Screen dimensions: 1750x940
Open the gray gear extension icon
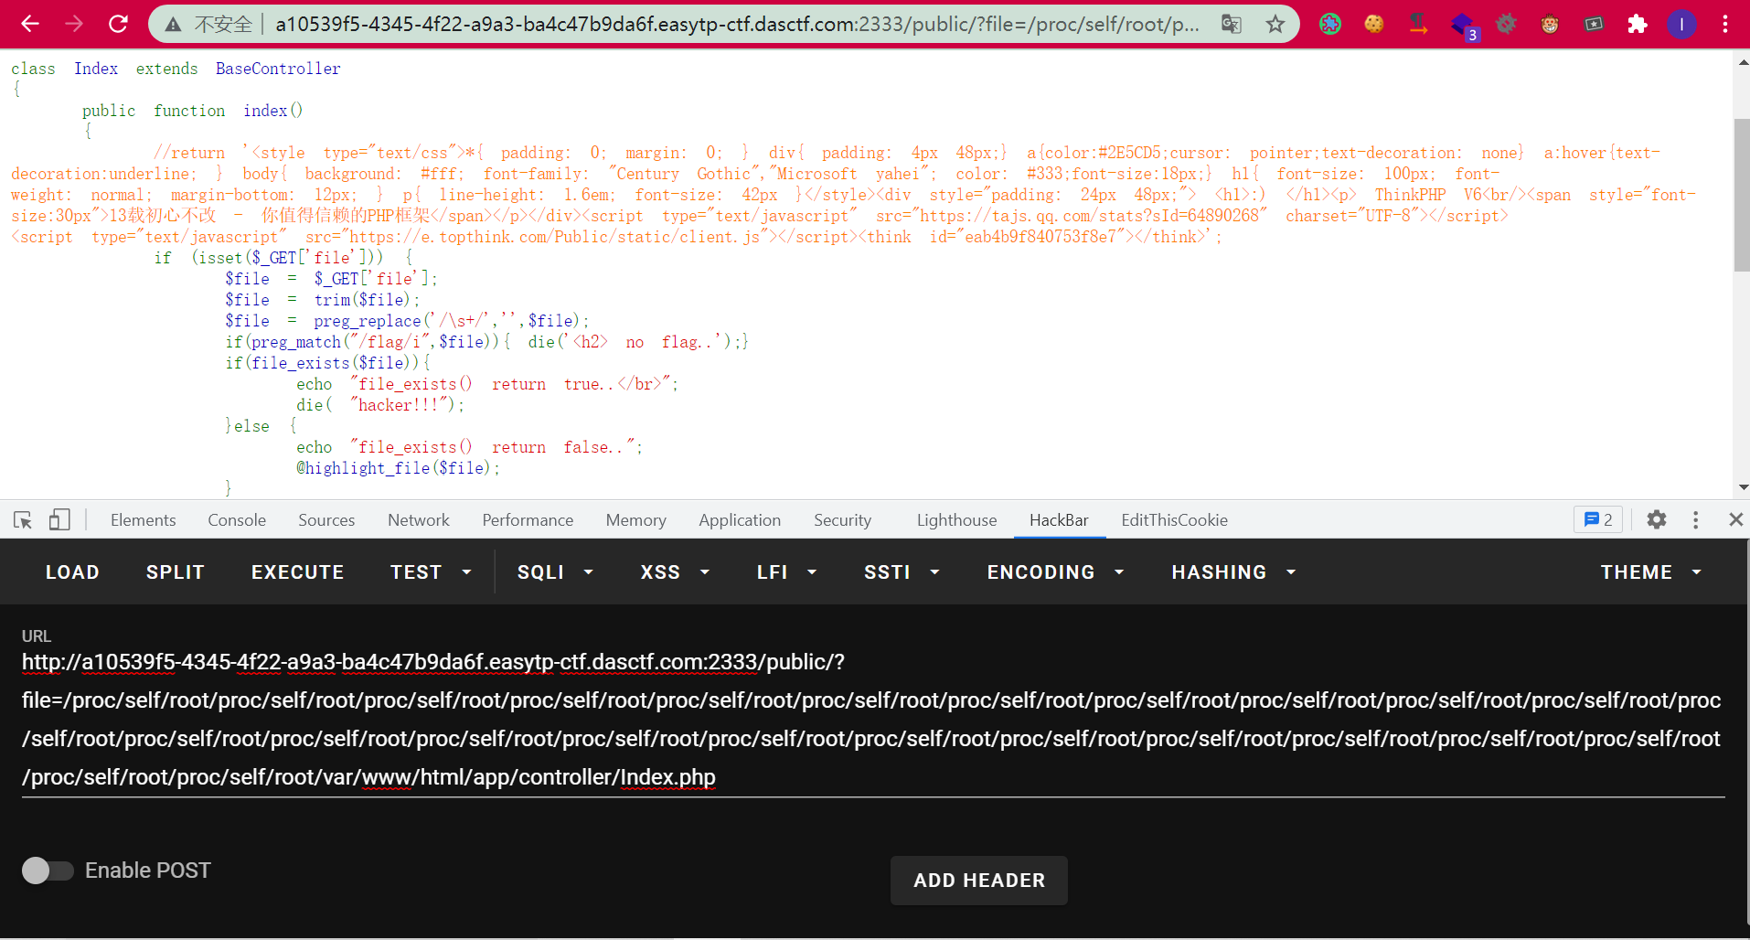point(1506,25)
